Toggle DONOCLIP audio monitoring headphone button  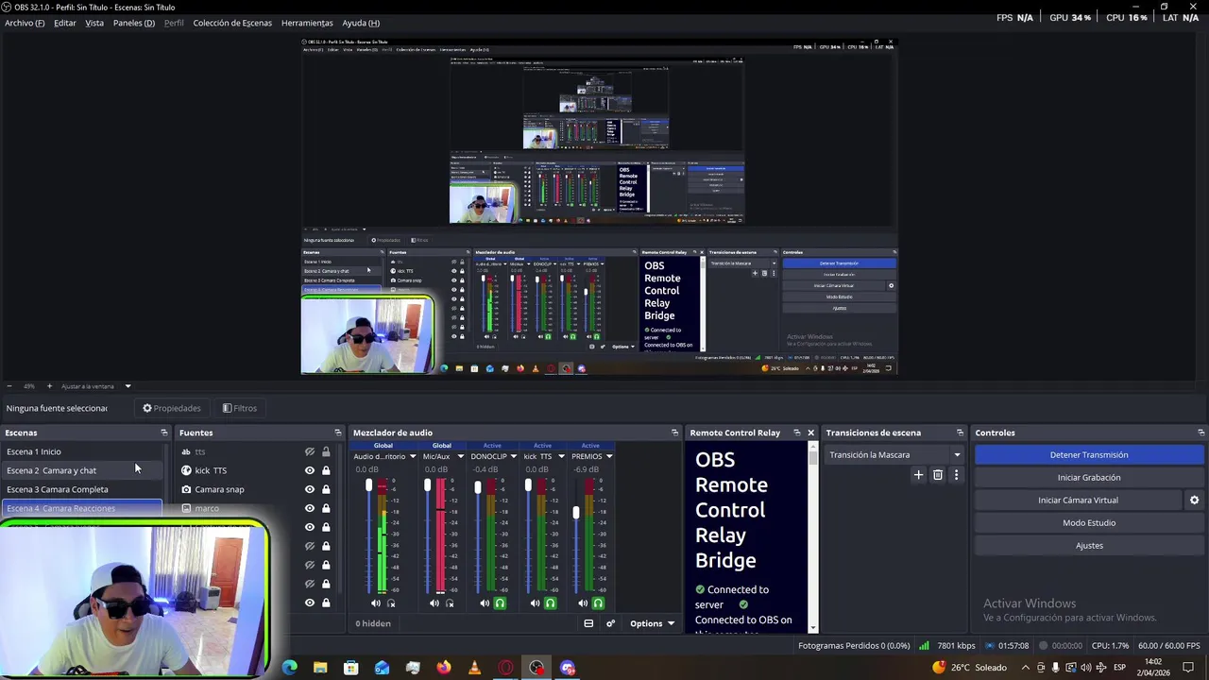click(x=500, y=603)
